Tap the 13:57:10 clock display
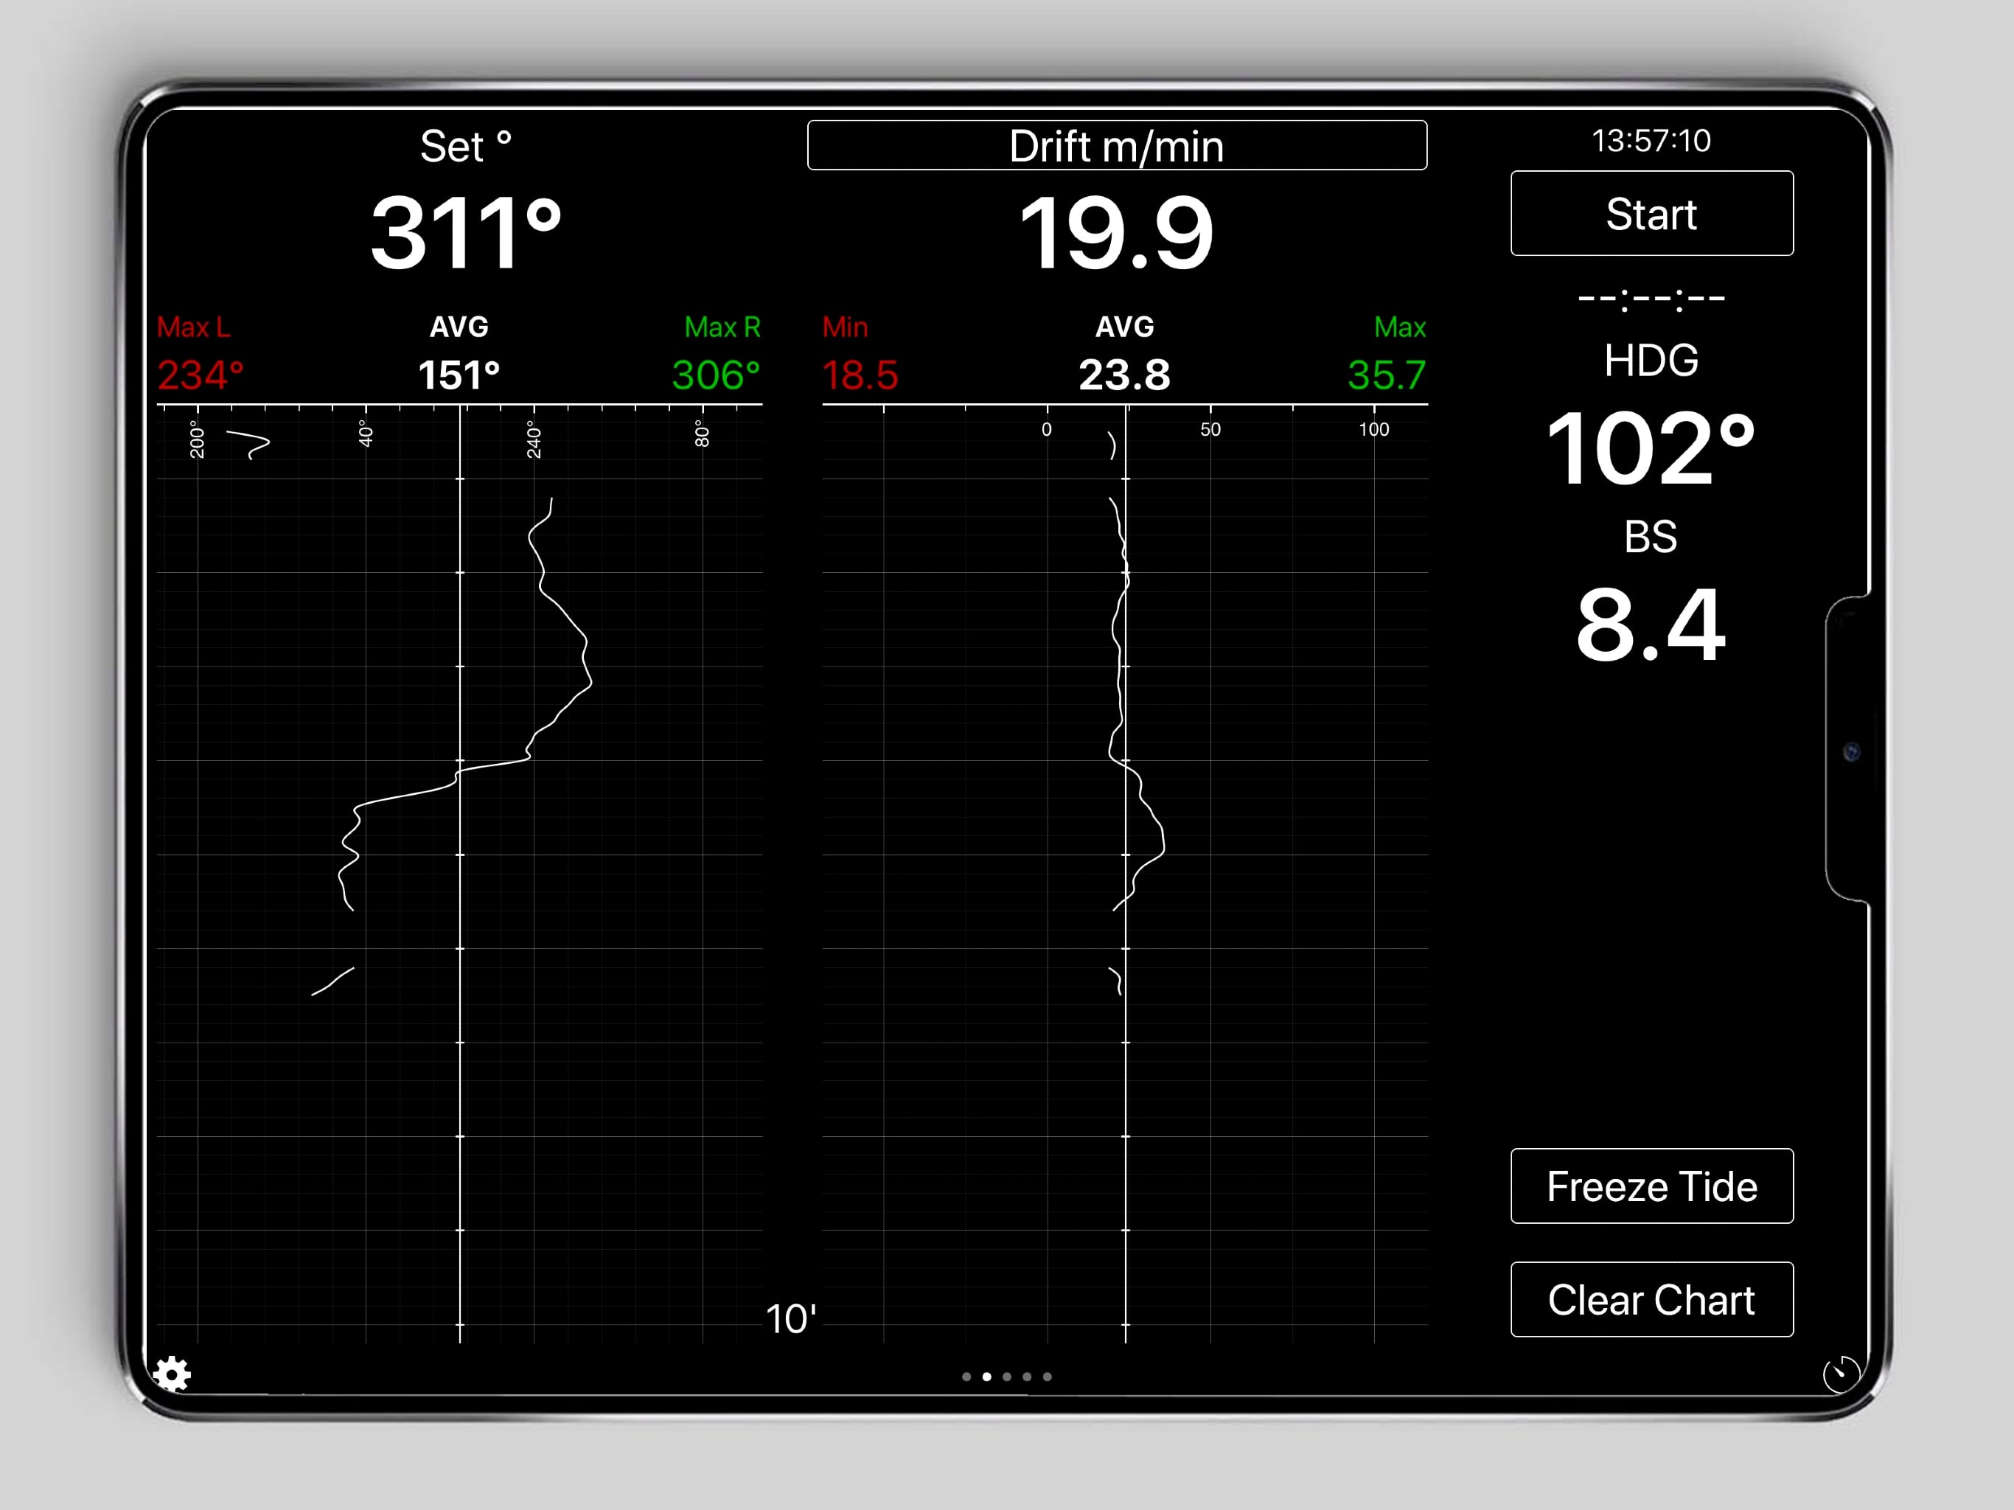 [x=1651, y=140]
